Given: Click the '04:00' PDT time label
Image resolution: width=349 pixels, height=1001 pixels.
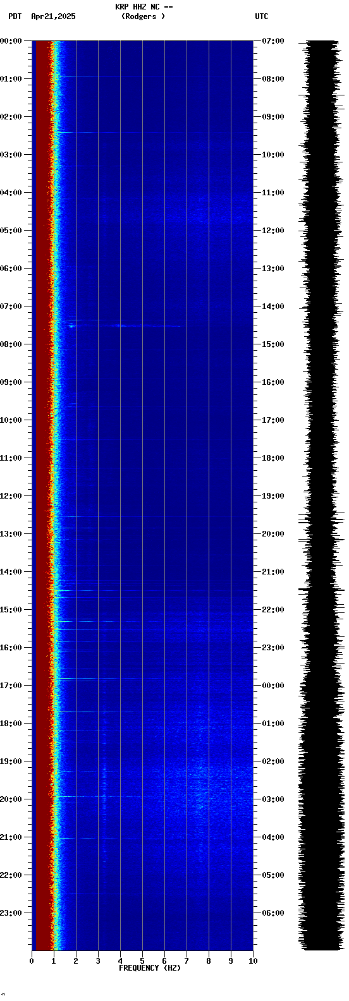Looking at the screenshot, I should click(11, 193).
